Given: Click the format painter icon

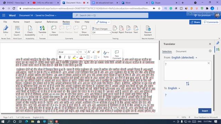Looking at the screenshot, I should 98,52.
